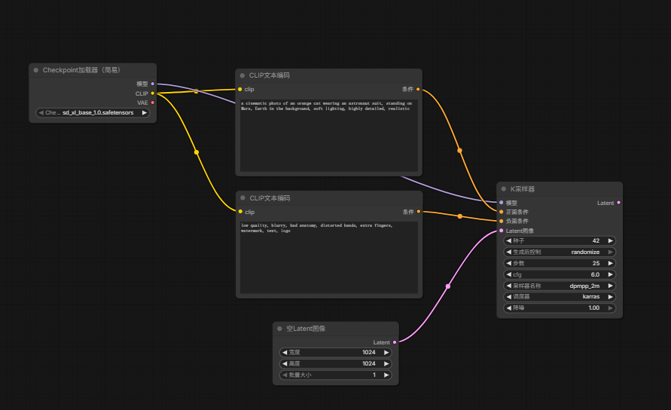Switch 生成后控制 to the previous option with its left arrow
This screenshot has width=671, height=410.
509,252
